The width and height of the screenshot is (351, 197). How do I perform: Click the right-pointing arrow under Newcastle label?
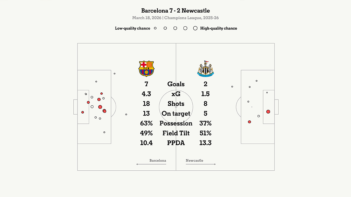pyautogui.click(x=201, y=165)
